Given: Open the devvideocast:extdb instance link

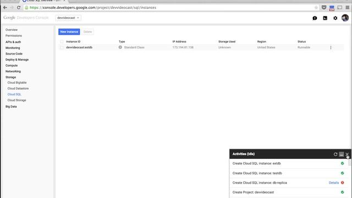Looking at the screenshot, I should [x=79, y=47].
